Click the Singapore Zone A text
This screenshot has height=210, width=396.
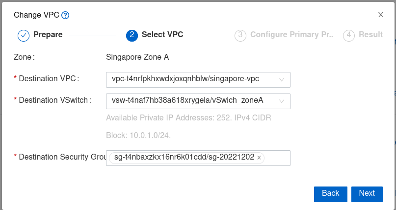137,57
